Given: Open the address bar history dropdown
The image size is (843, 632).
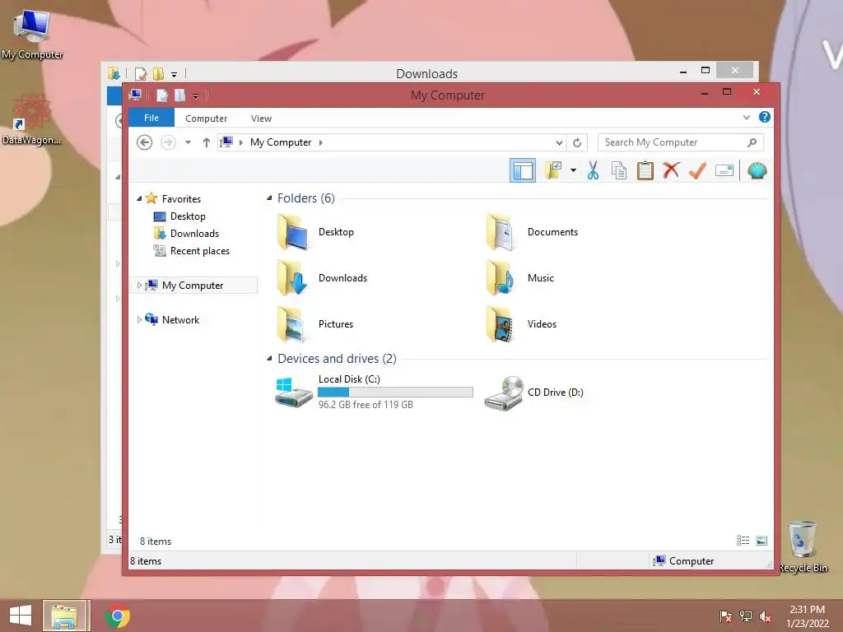Looking at the screenshot, I should click(x=559, y=142).
